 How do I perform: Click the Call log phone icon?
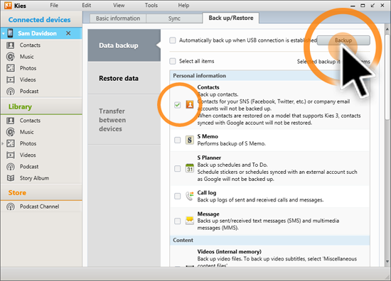click(x=190, y=196)
